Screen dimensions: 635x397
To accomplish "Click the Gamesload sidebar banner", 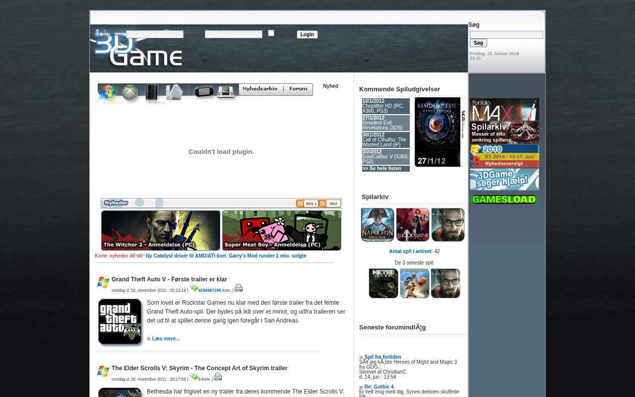I will pyautogui.click(x=504, y=199).
